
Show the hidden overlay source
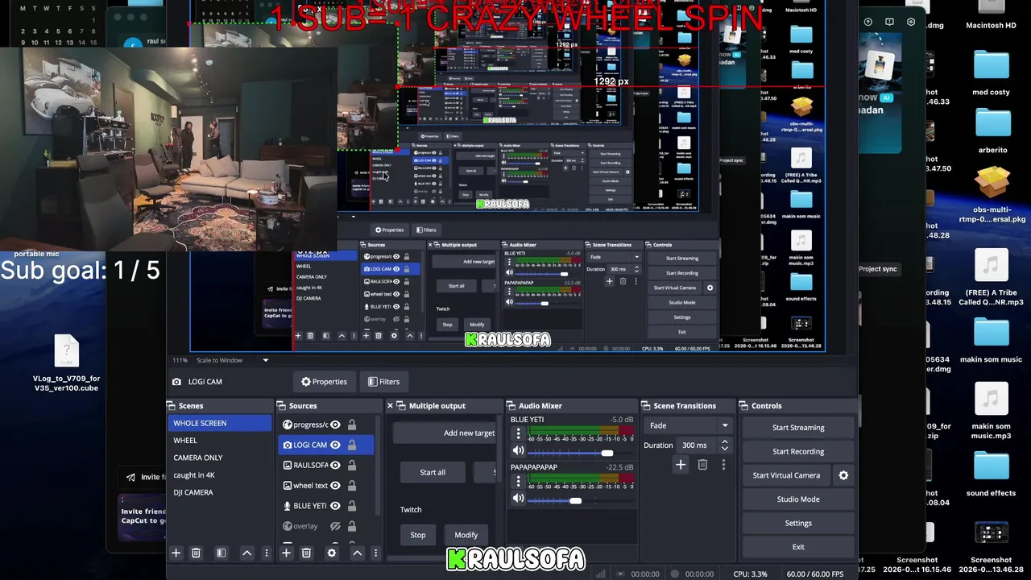tap(335, 526)
